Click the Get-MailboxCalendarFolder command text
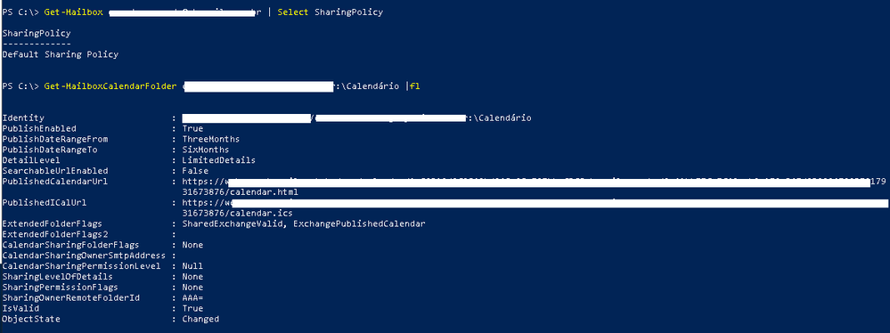 110,86
